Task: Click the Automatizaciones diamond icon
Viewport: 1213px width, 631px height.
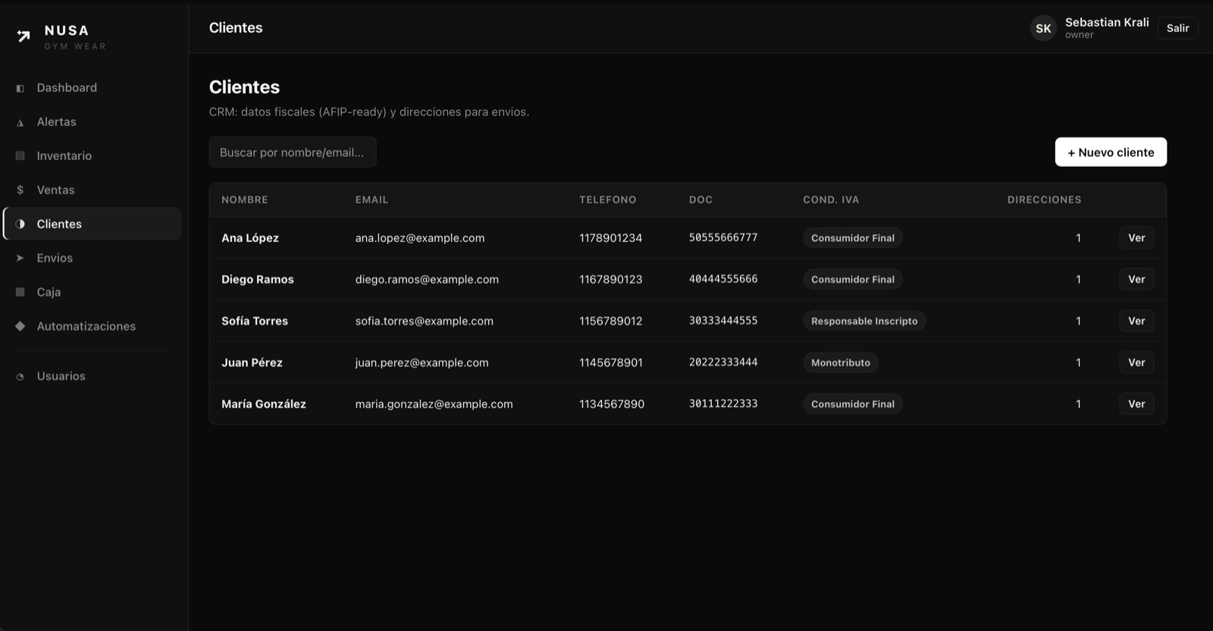Action: (20, 326)
